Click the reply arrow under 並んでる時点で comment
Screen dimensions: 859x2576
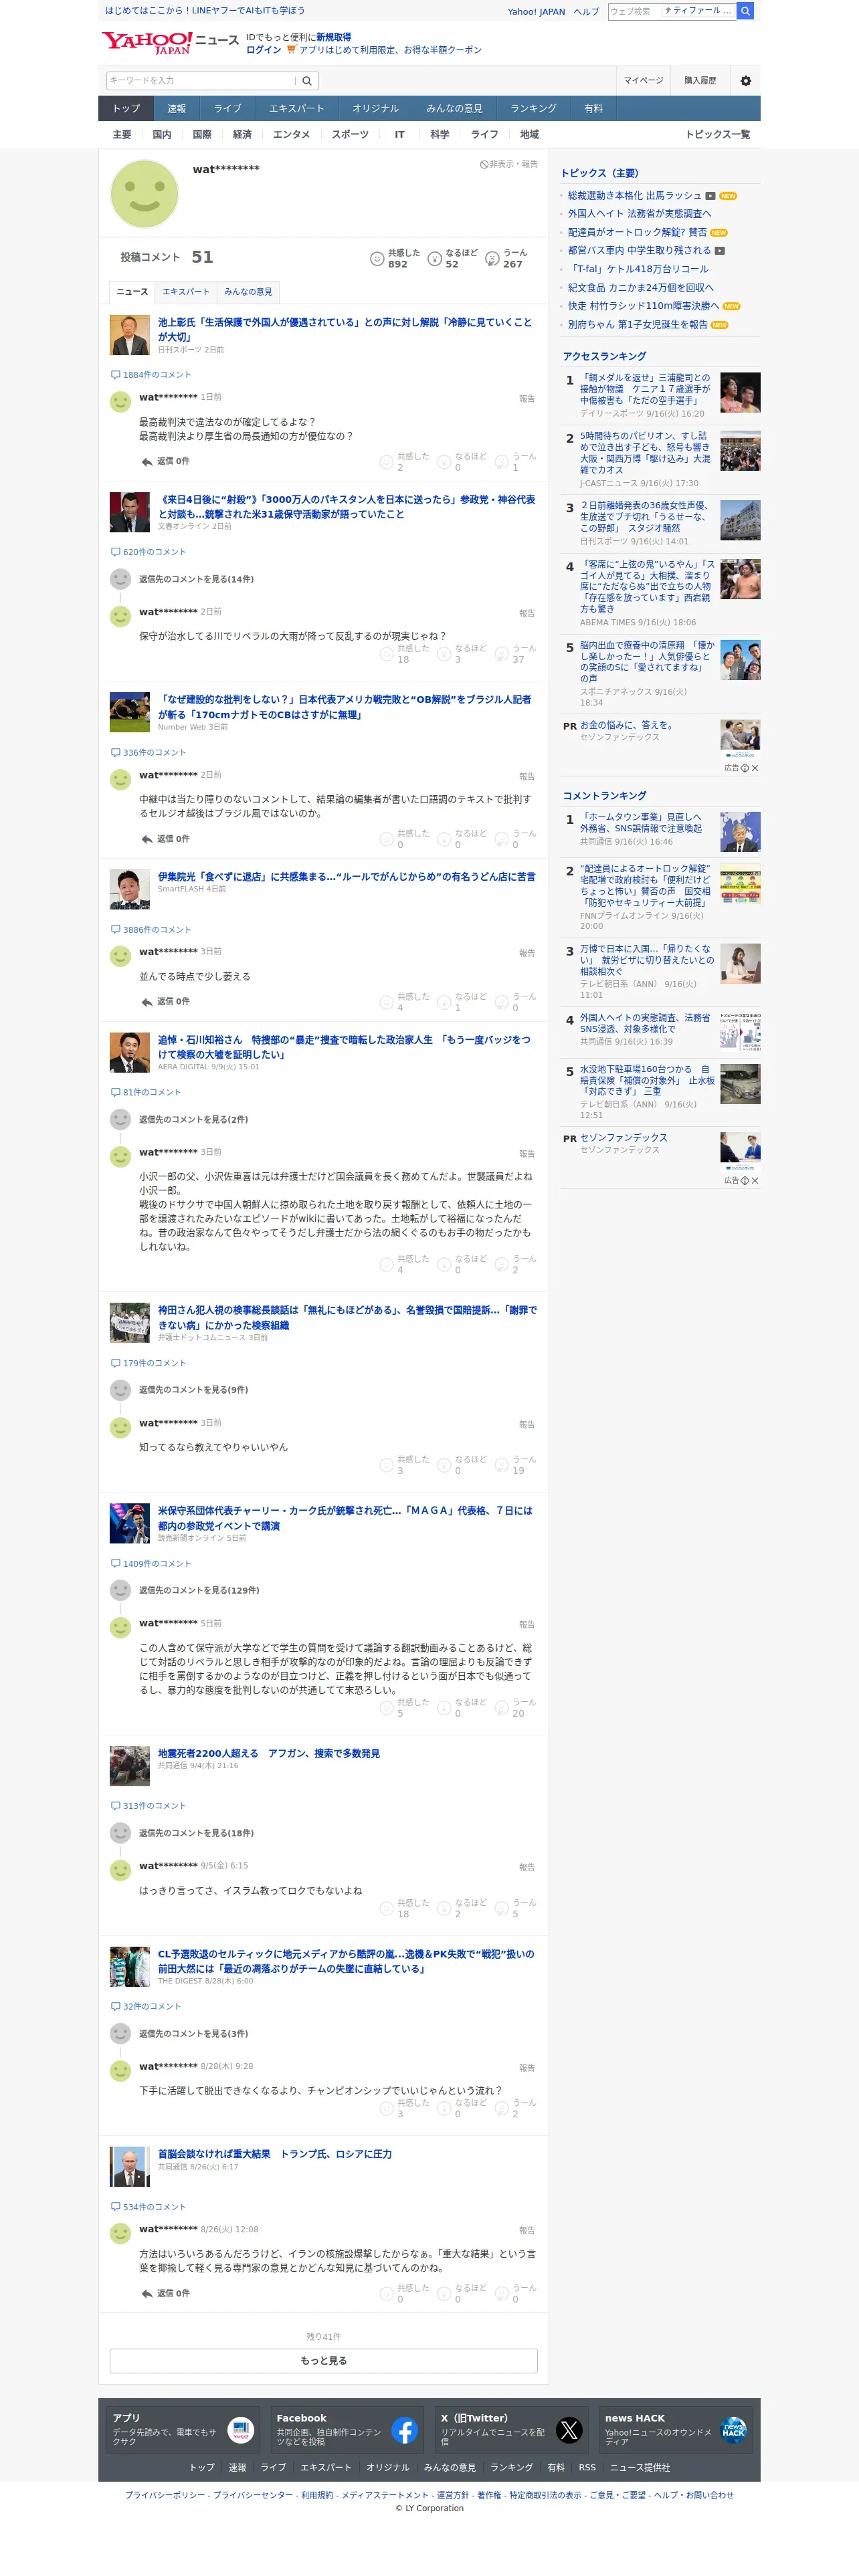(x=165, y=1001)
